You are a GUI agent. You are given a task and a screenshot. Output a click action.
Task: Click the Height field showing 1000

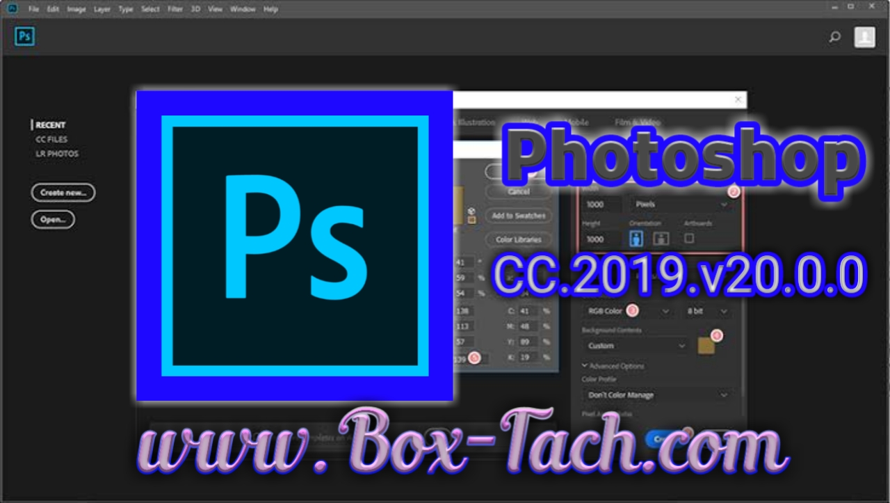pos(602,239)
